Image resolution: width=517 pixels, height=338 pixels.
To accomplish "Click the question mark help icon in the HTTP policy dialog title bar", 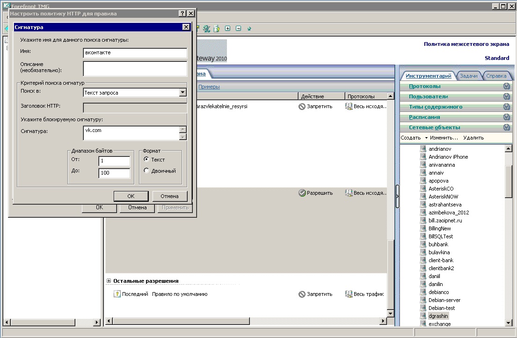I will click(x=182, y=14).
